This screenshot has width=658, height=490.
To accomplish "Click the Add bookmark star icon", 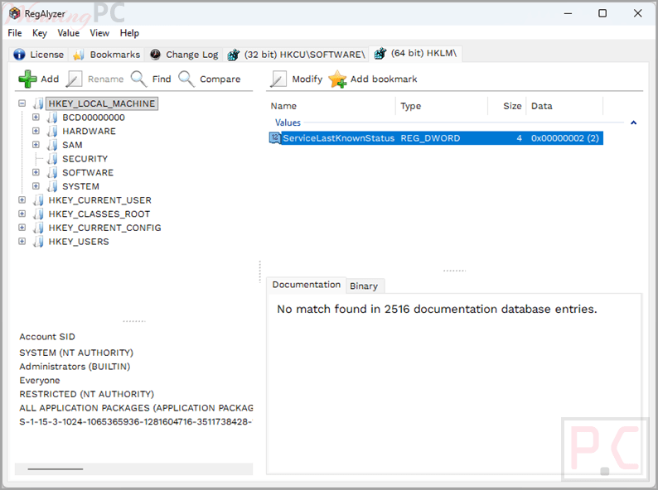I will pos(338,79).
